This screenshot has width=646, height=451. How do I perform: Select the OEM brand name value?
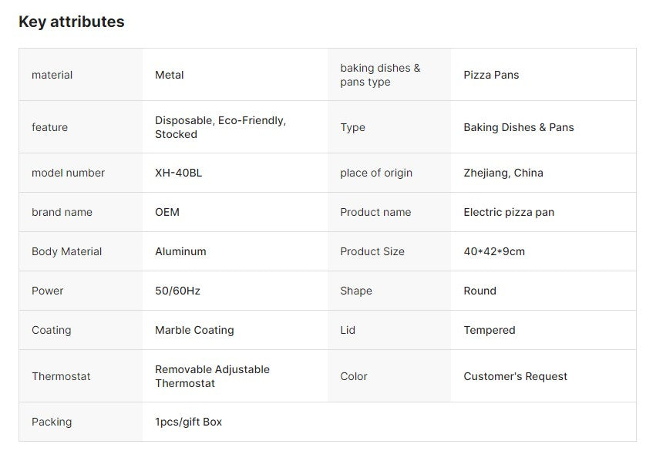(x=167, y=212)
